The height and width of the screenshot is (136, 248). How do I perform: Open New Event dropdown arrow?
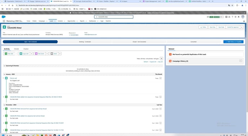[47, 54]
